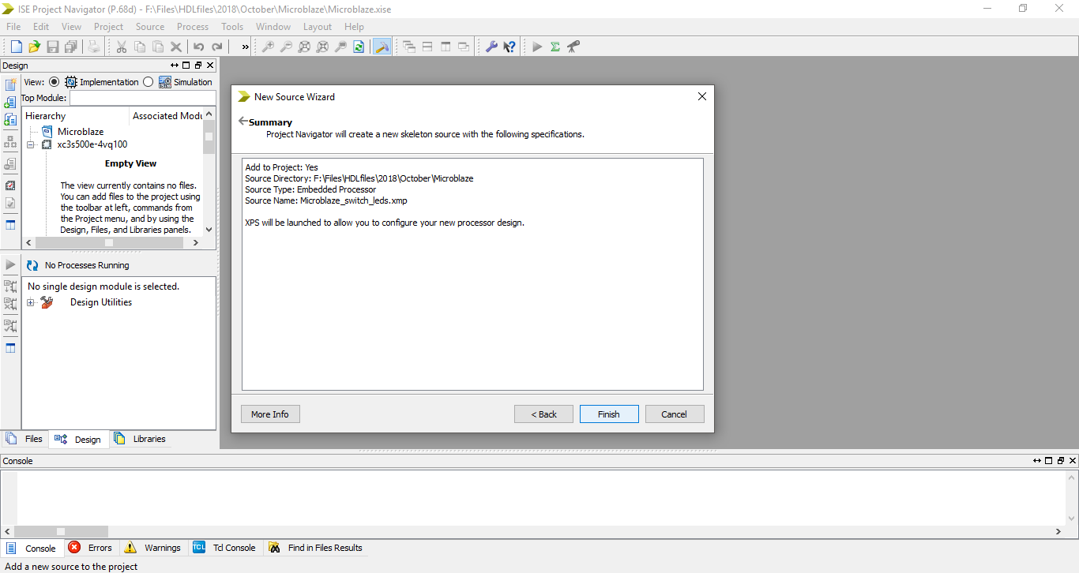Click the Tile Vertically layout icon
This screenshot has height=573, width=1079.
click(x=446, y=47)
